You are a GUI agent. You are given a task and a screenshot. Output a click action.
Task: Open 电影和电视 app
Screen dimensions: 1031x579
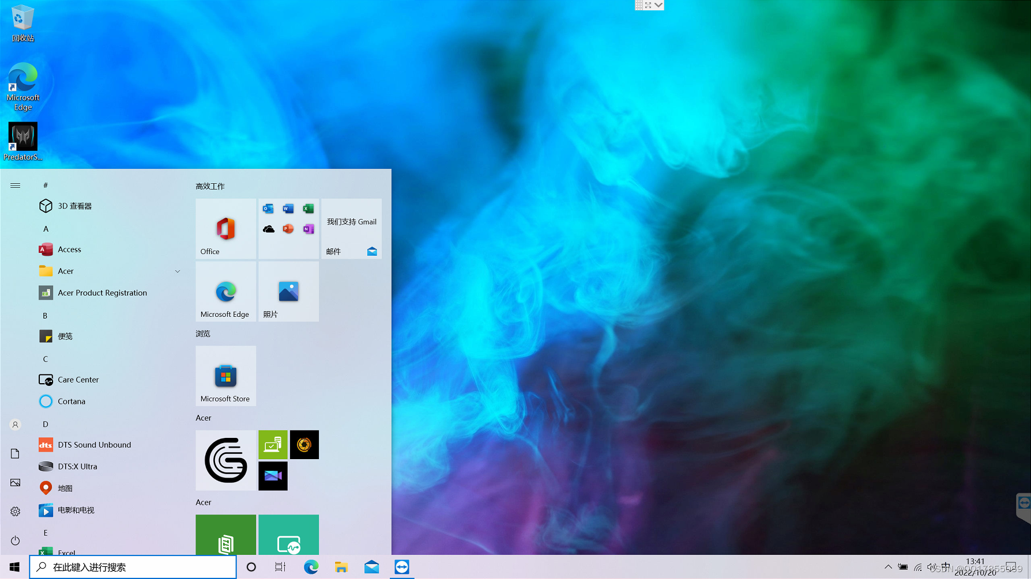110,510
